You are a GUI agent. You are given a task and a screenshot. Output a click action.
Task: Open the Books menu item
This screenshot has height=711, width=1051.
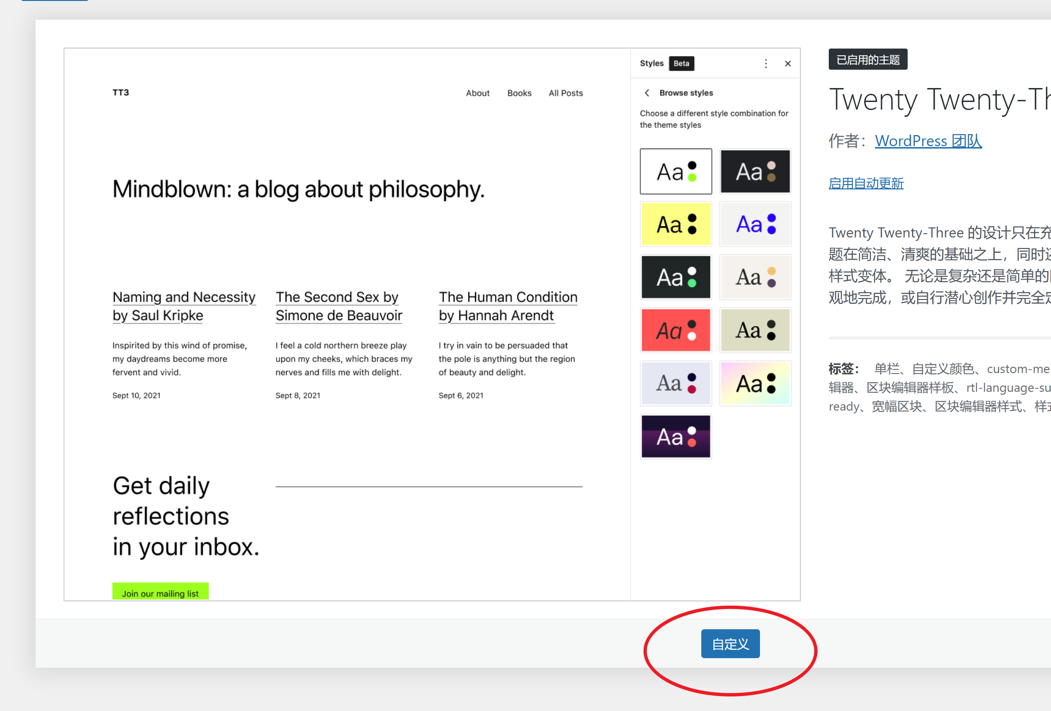[519, 93]
